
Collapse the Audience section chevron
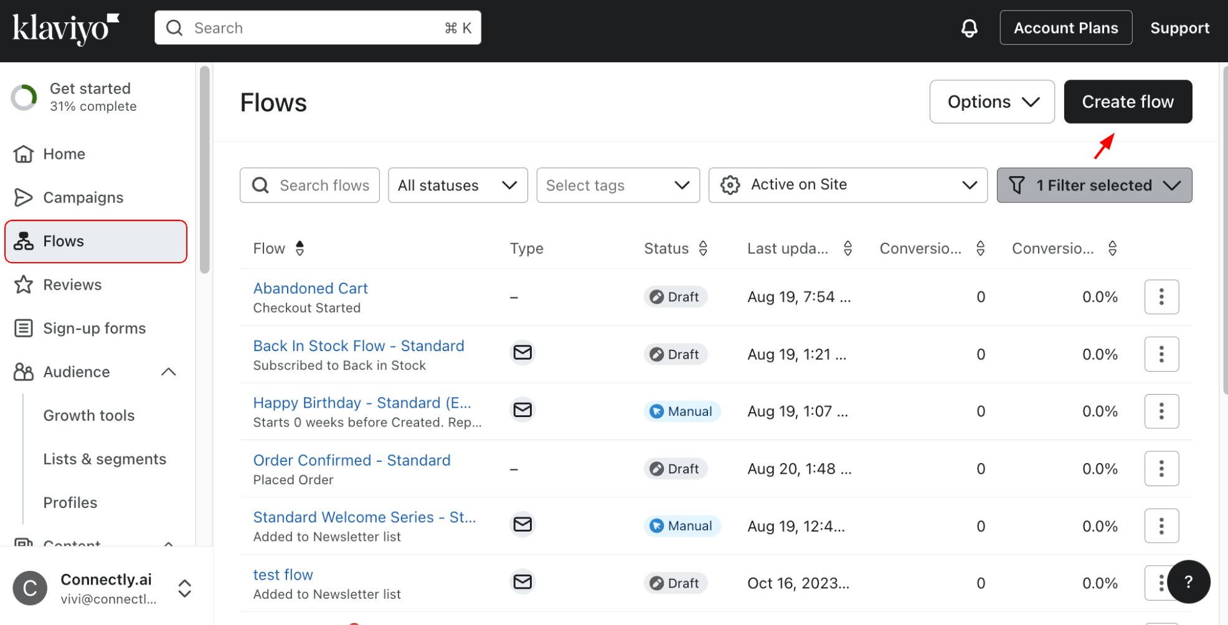tap(168, 372)
